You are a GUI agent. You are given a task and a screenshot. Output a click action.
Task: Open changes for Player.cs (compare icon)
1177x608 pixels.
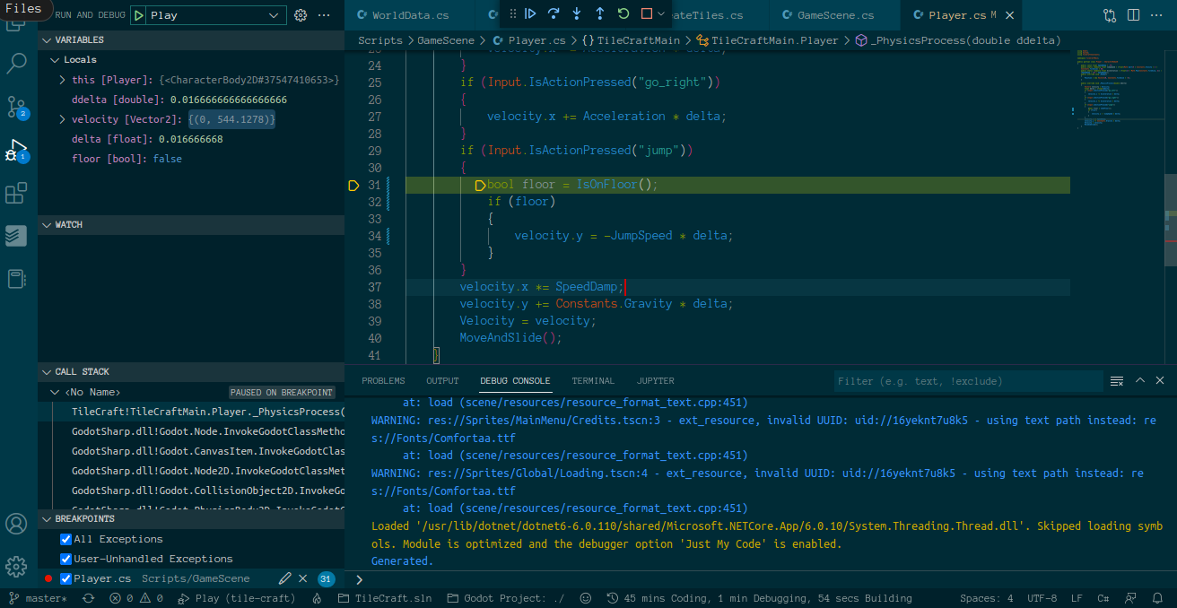1111,15
